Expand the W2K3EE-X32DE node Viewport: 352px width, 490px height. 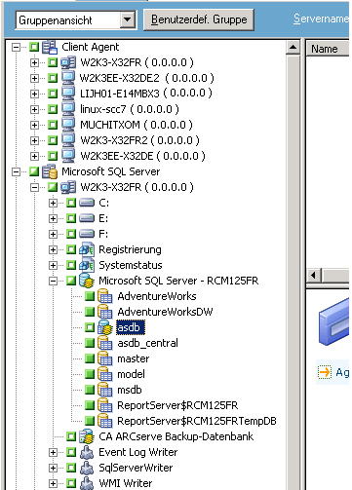point(34,156)
